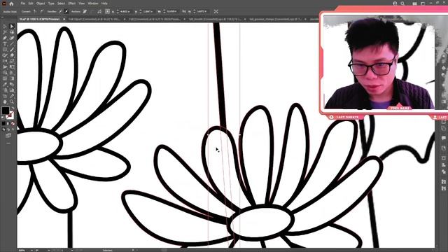The image size is (448, 252).
Task: Click the Swap Fill and Stroke arrows
Action: [13, 108]
